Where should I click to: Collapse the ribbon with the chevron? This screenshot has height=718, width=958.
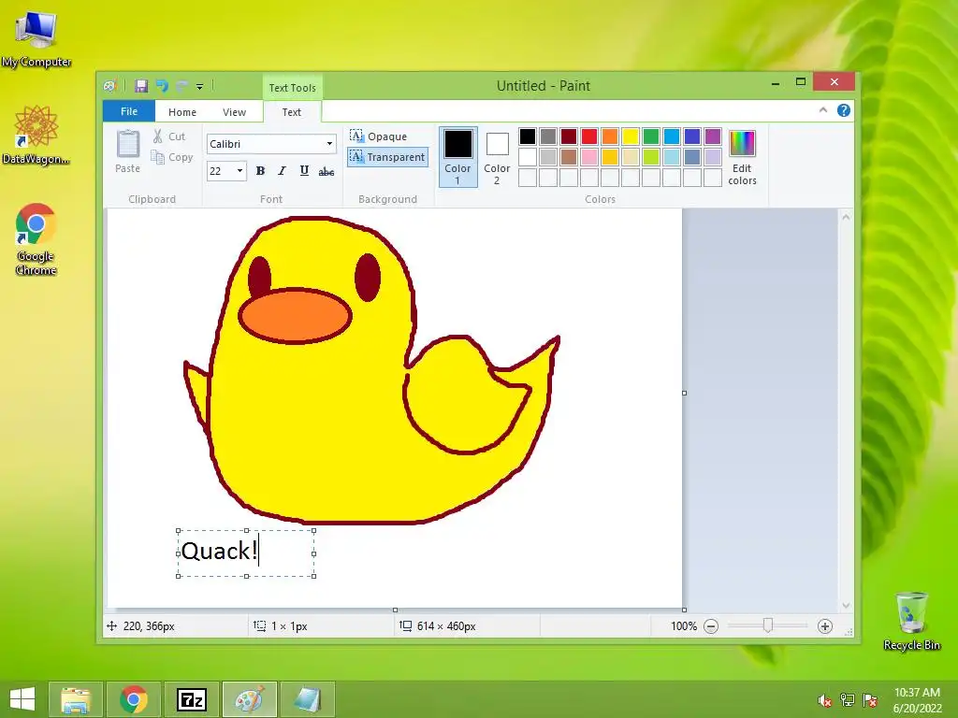pyautogui.click(x=823, y=110)
